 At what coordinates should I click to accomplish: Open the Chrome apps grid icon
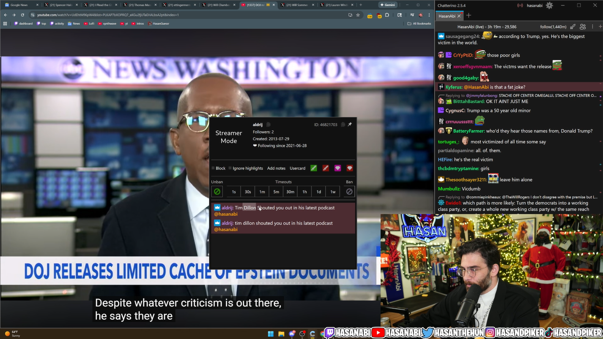5,24
